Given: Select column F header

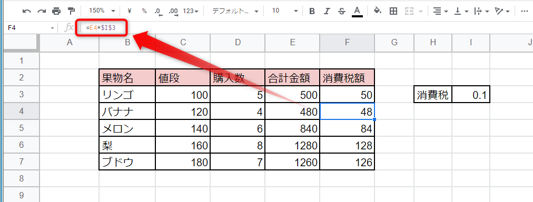Looking at the screenshot, I should tap(347, 42).
